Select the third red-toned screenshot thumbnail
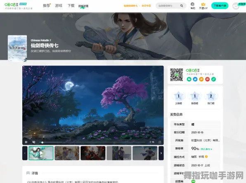The image size is (246, 183). tap(93, 153)
